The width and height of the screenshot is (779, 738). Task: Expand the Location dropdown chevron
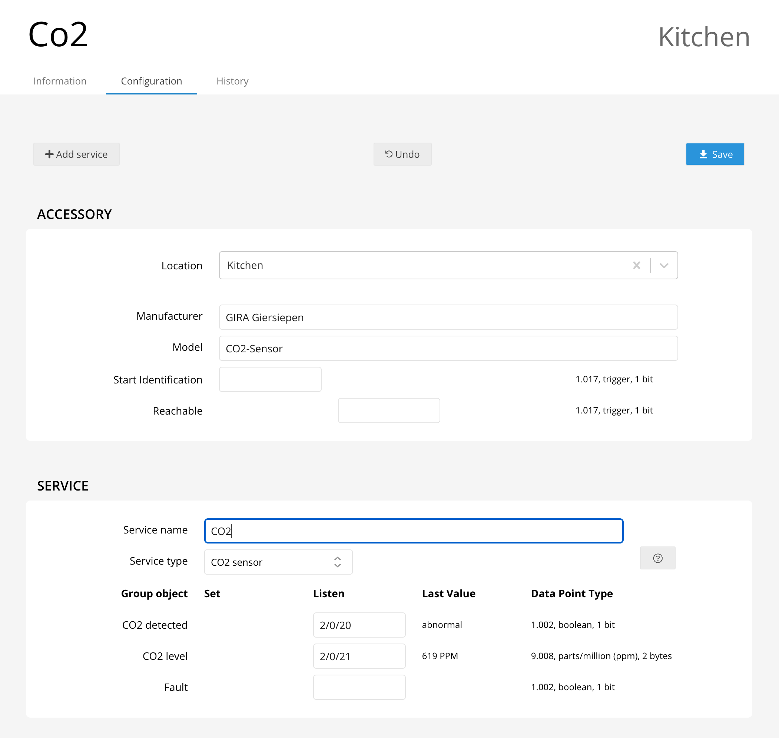pos(664,265)
